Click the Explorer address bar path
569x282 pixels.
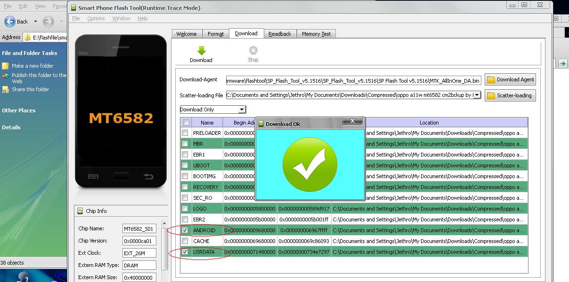tap(45, 38)
